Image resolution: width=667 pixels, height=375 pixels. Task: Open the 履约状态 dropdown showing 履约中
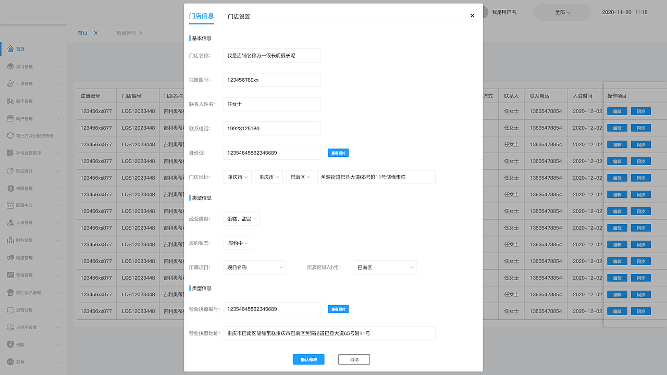[238, 243]
